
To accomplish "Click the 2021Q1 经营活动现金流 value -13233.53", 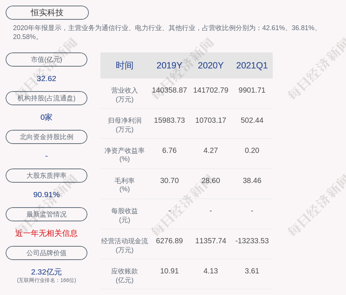I will [252, 241].
